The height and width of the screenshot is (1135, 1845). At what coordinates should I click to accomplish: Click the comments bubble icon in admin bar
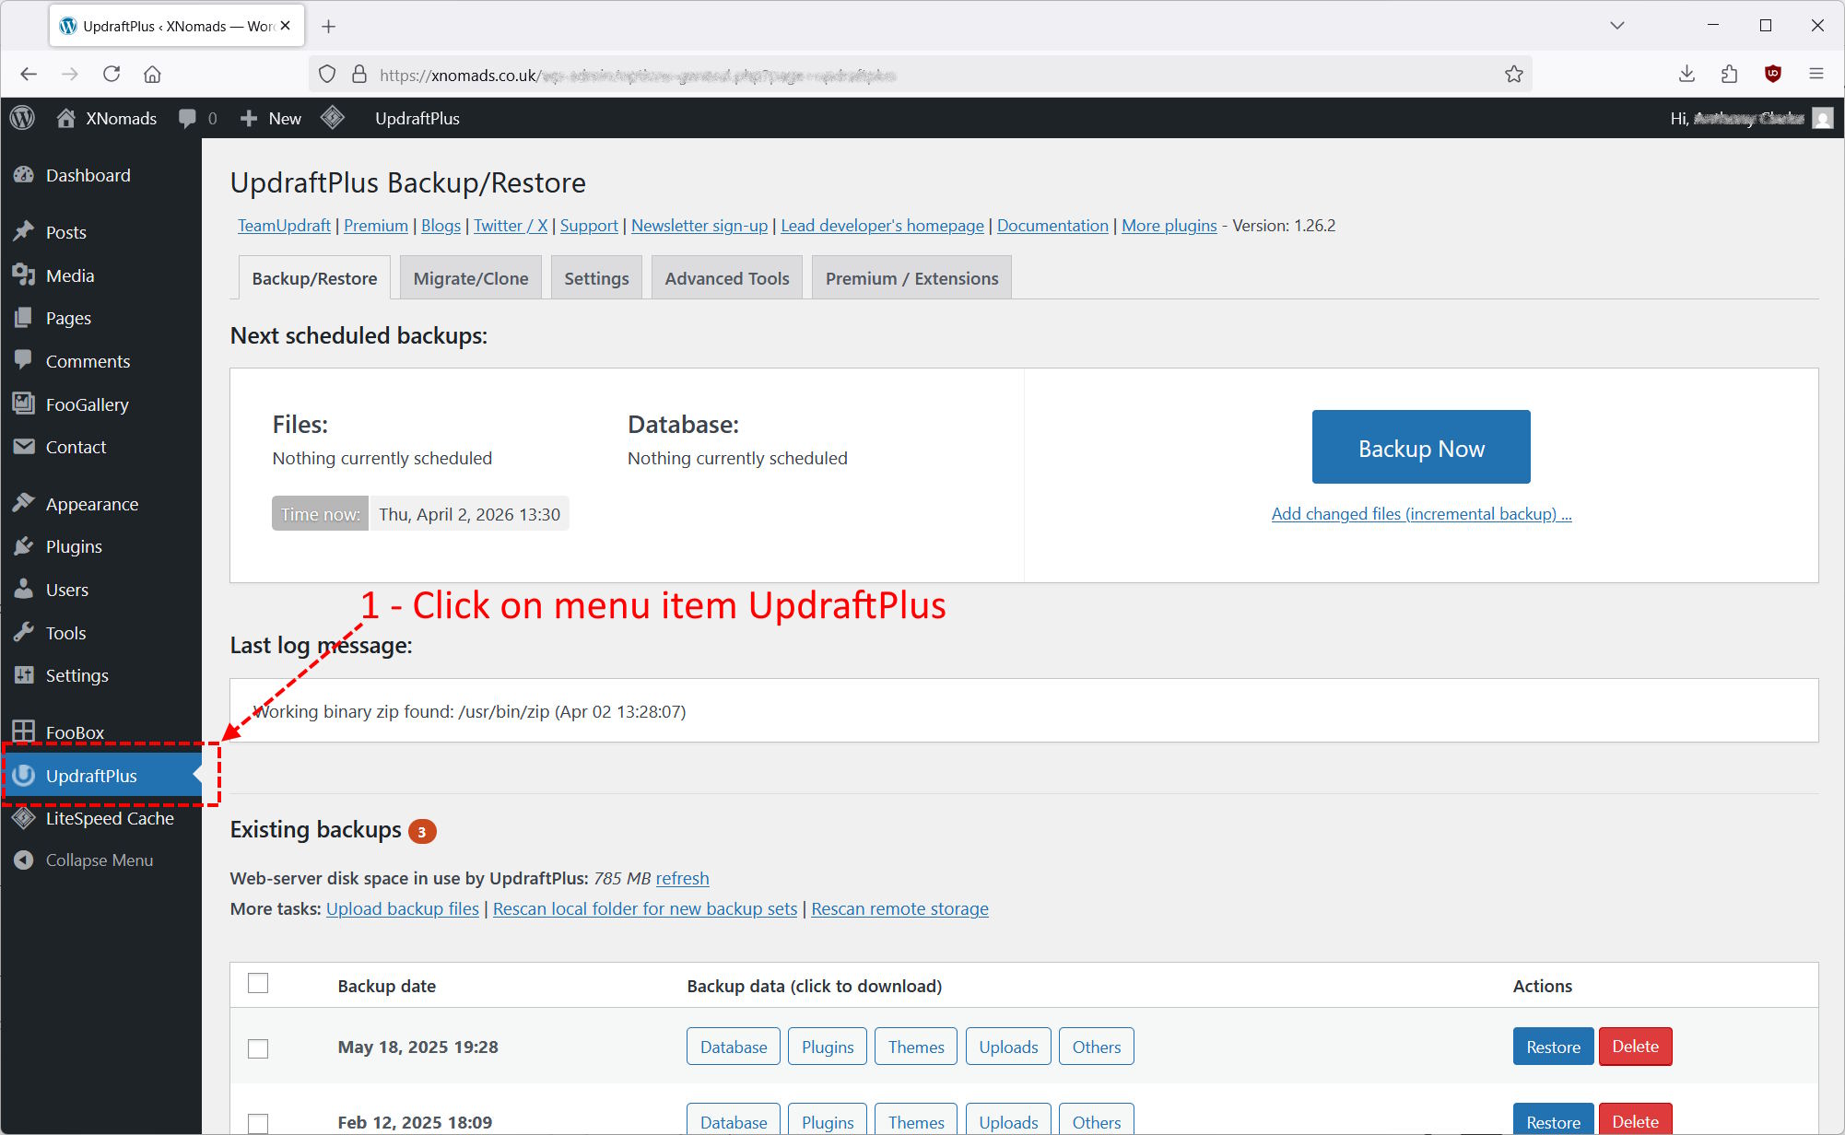(x=188, y=118)
